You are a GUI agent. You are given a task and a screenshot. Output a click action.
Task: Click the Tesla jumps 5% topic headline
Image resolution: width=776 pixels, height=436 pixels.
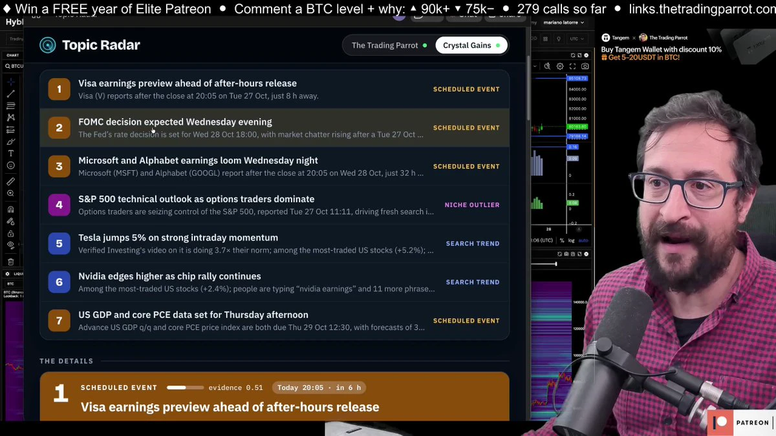(x=178, y=238)
